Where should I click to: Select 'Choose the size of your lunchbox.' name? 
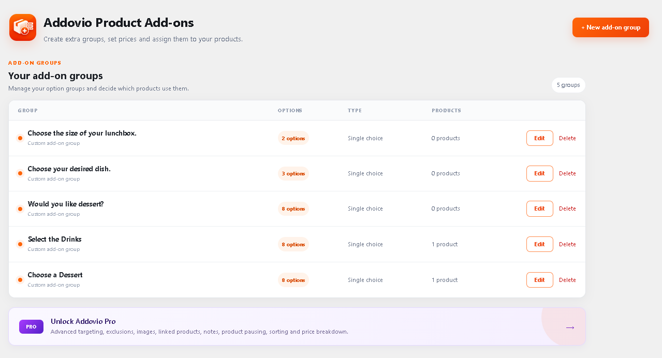click(x=82, y=133)
